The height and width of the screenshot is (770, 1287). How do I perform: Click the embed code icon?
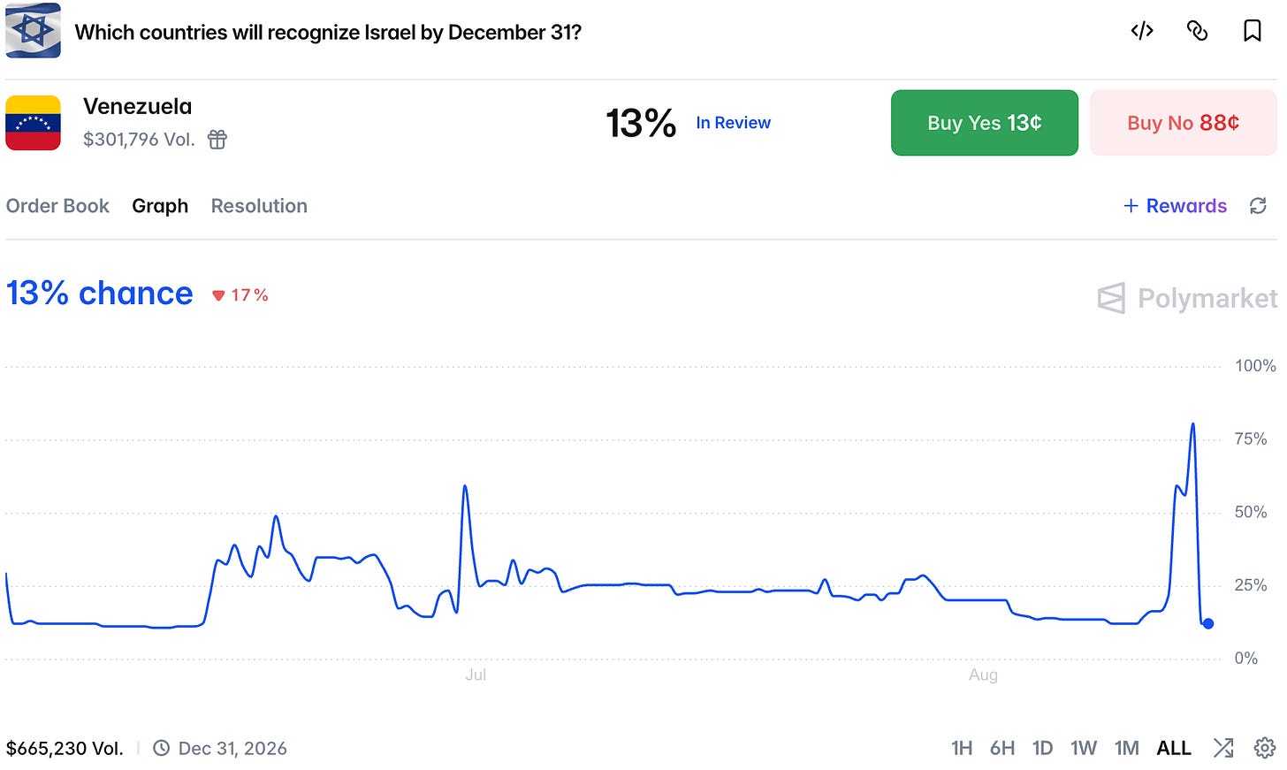(1142, 31)
